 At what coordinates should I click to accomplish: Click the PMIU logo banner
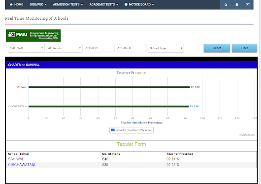[x=33, y=35]
